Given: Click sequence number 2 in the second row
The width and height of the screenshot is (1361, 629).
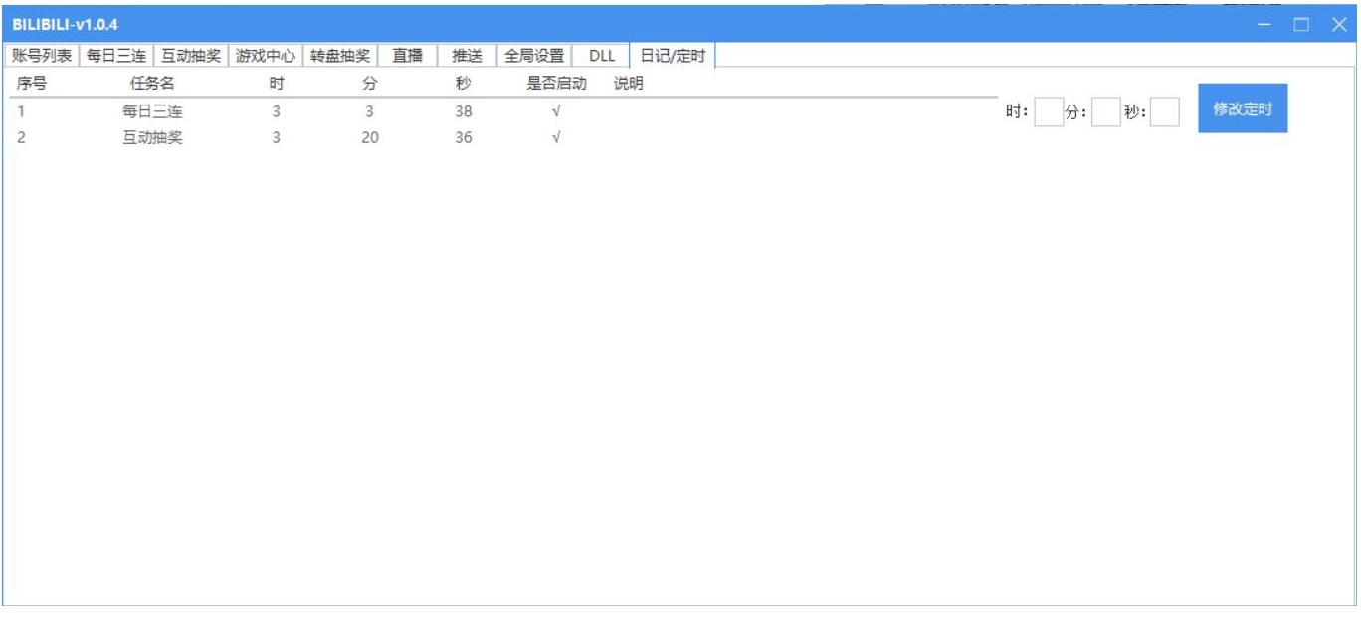Looking at the screenshot, I should coord(21,137).
